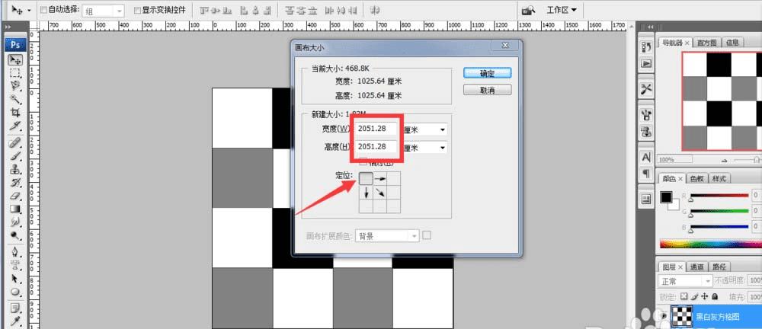Toggle lock position for the layer
The image size is (762, 329).
[705, 296]
